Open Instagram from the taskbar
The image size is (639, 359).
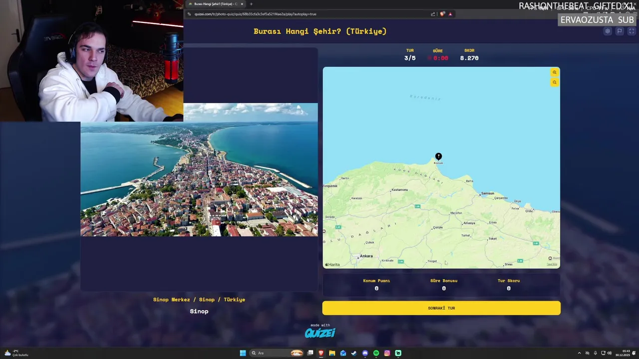(387, 353)
